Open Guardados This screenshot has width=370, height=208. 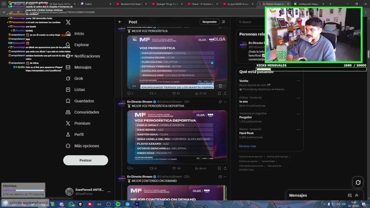click(80, 101)
